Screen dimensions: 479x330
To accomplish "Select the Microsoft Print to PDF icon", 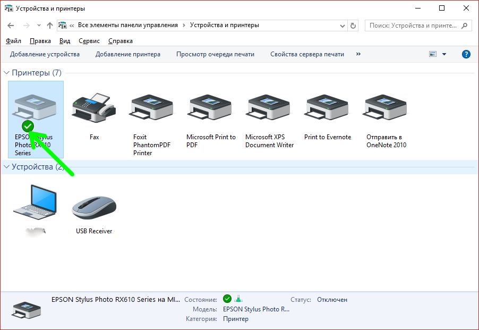I will tap(210, 107).
